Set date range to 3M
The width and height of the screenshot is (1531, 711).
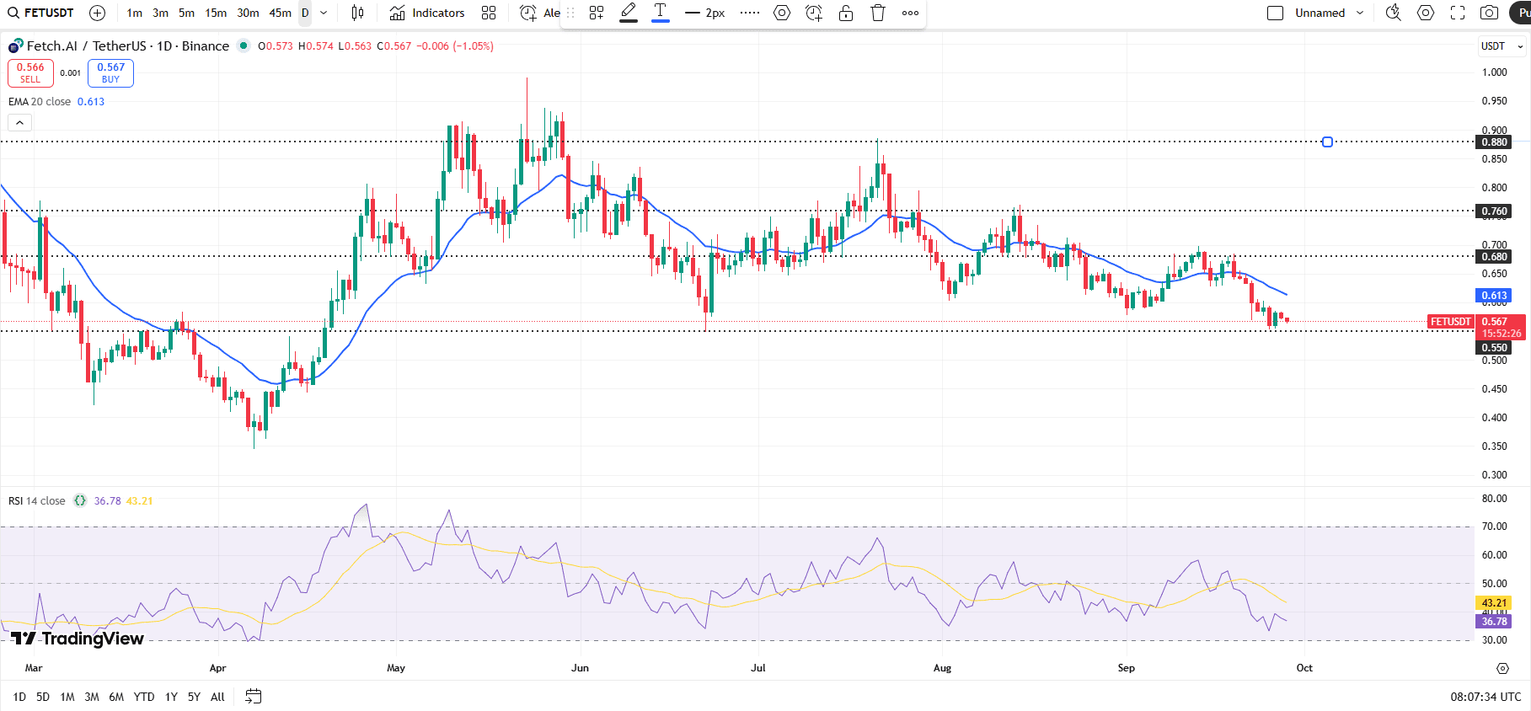(x=92, y=697)
